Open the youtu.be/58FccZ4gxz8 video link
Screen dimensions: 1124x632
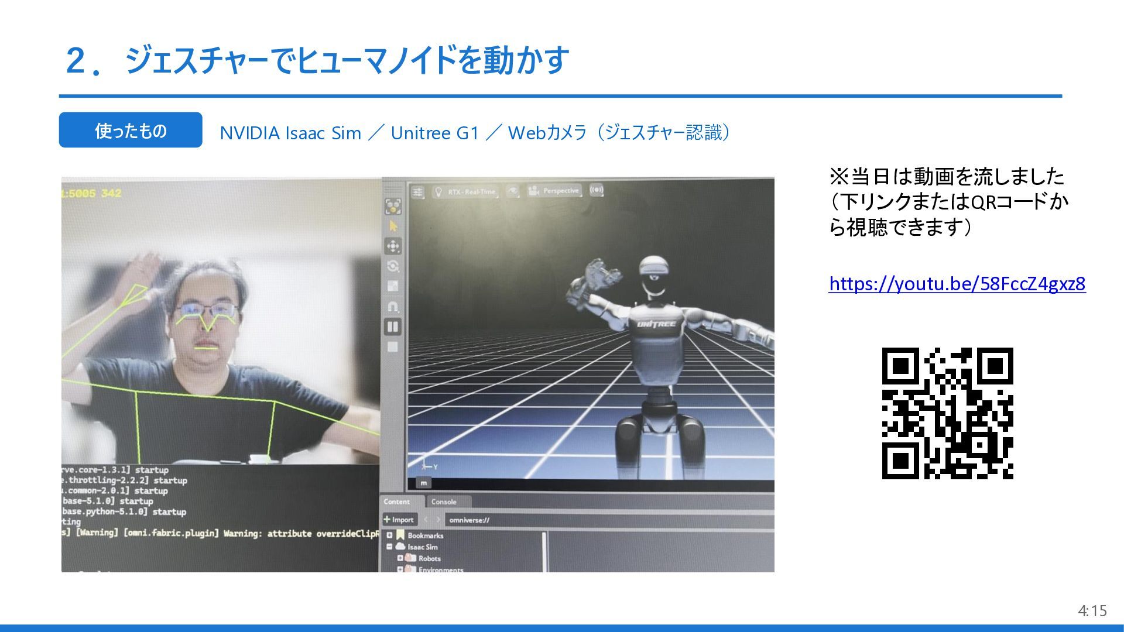point(957,284)
